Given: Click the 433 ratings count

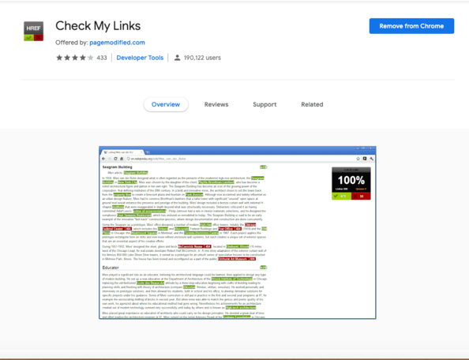Looking at the screenshot, I should (102, 58).
